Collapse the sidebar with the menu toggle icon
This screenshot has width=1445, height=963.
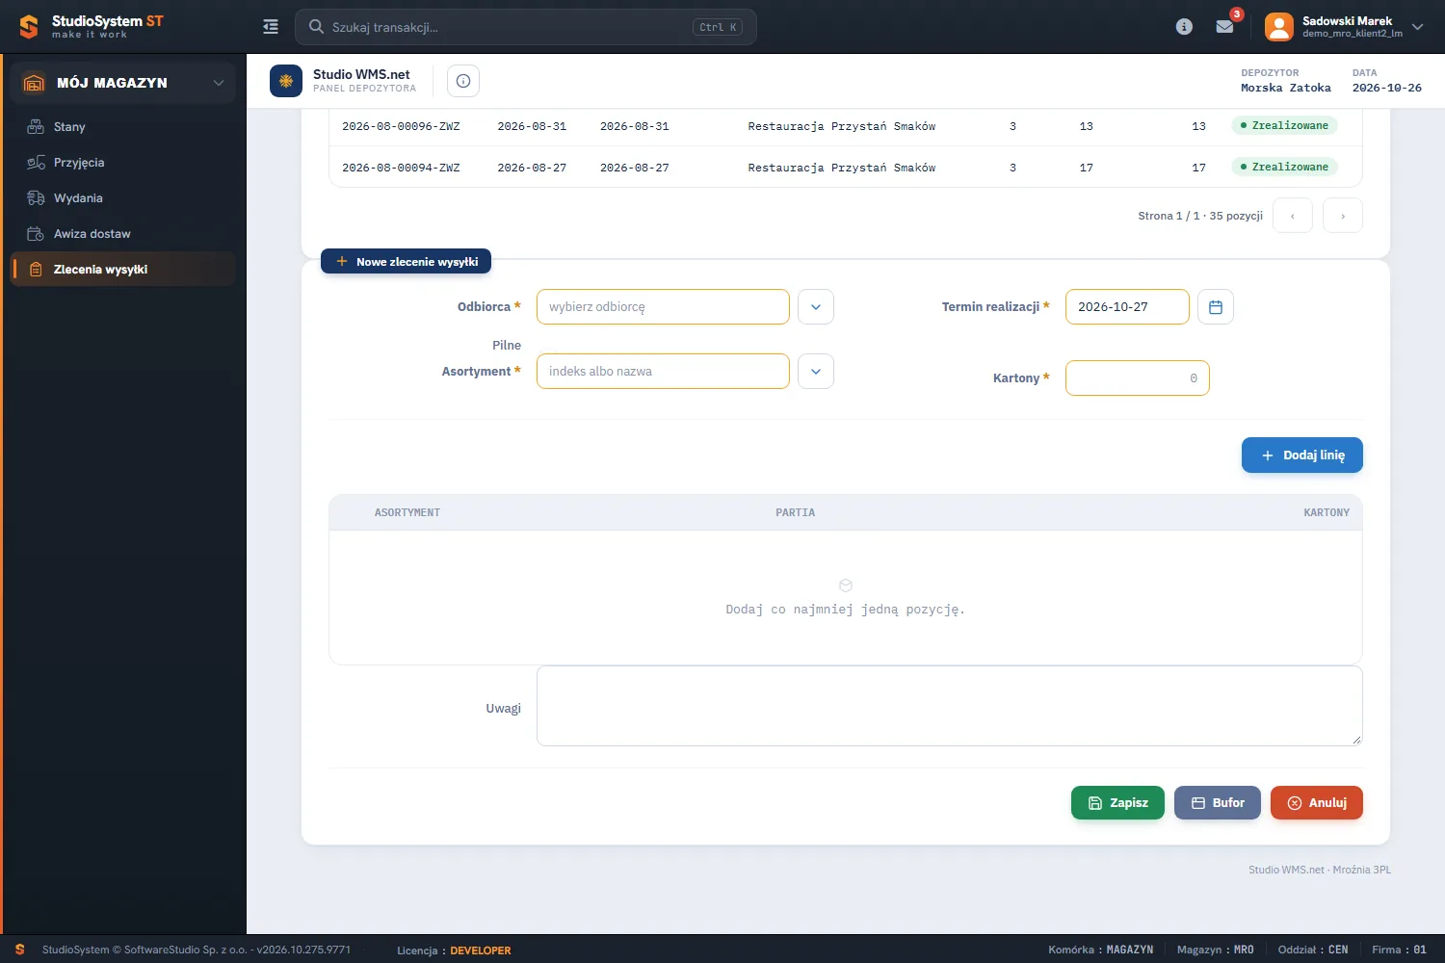[x=271, y=27]
